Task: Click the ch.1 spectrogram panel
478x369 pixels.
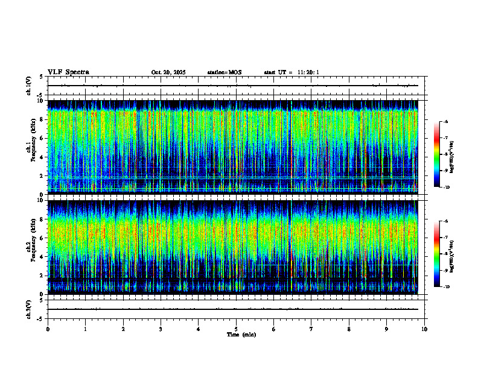Action: [x=233, y=147]
